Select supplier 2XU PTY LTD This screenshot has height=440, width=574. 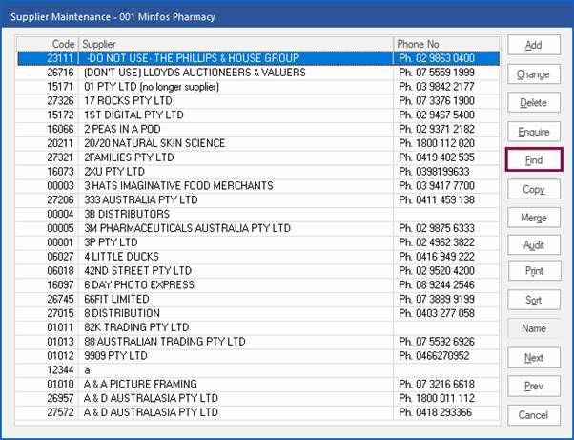coord(258,172)
